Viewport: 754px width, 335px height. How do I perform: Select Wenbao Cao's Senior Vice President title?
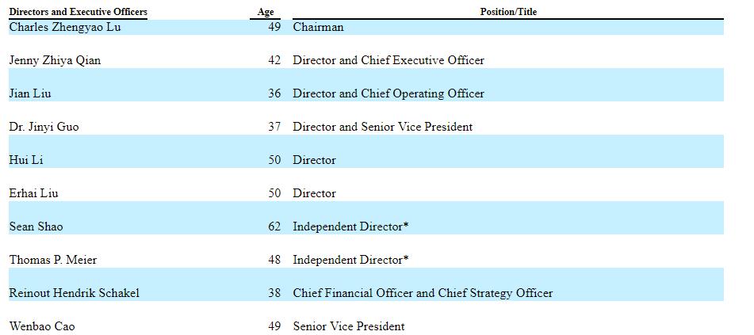pyautogui.click(x=349, y=326)
